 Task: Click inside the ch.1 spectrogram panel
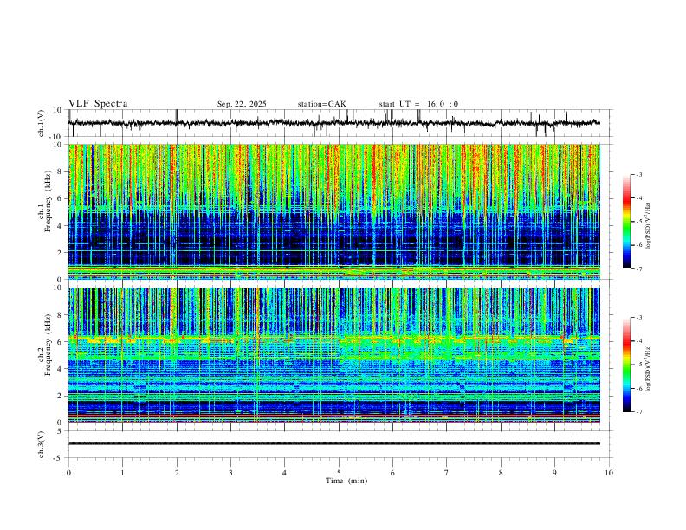333,211
